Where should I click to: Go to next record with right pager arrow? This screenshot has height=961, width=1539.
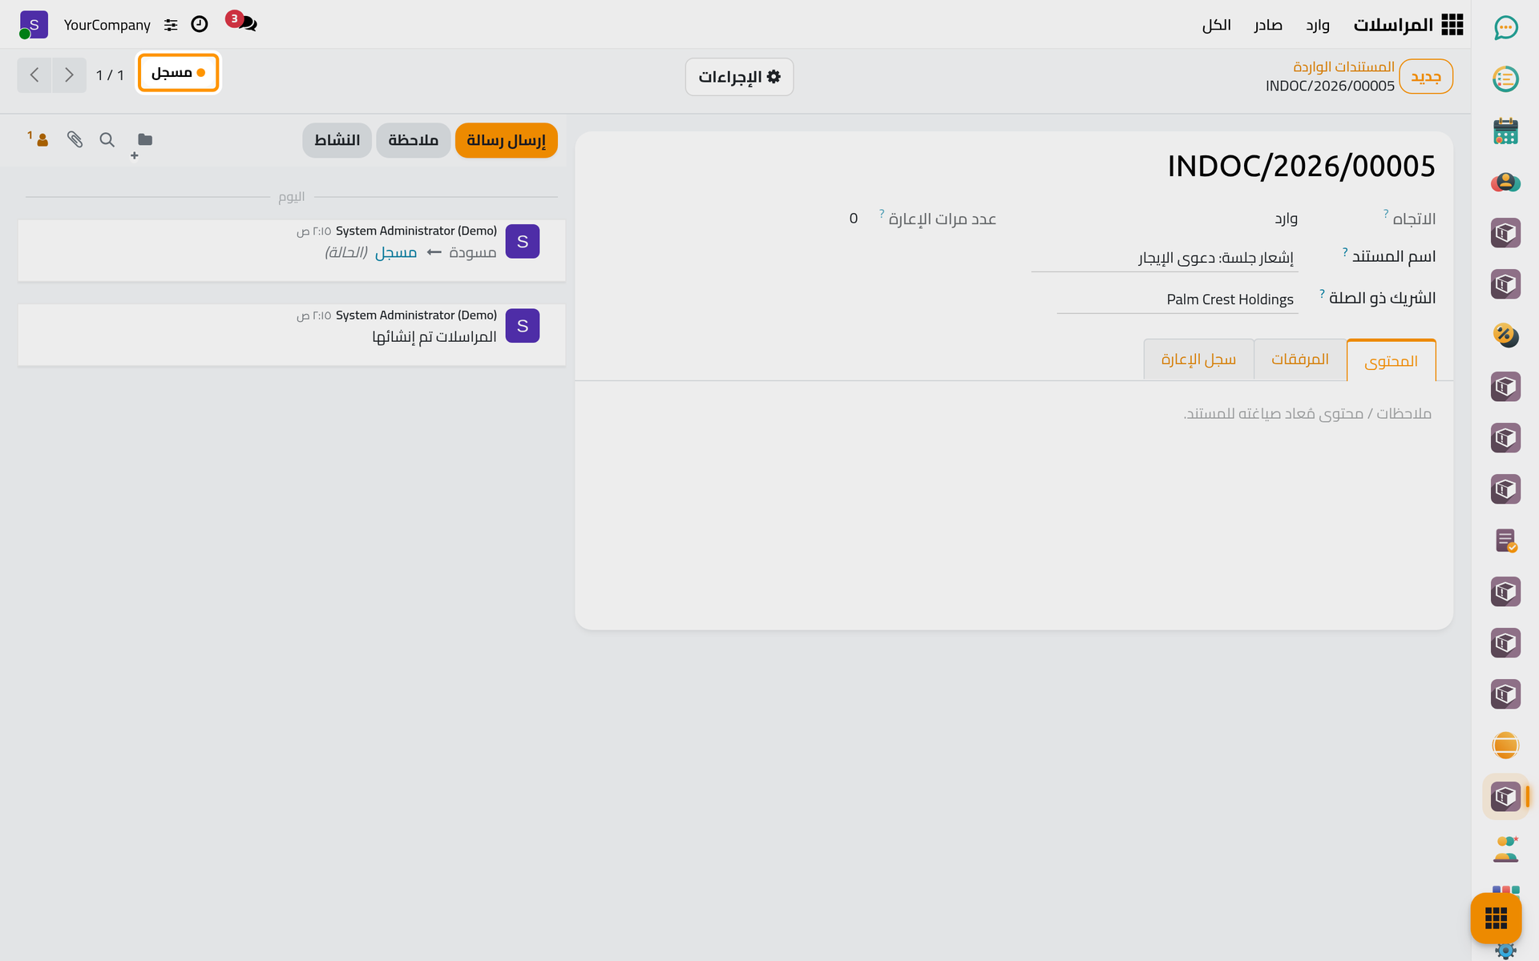click(x=69, y=75)
